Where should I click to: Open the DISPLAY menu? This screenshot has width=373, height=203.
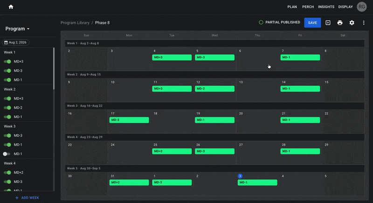345,7
